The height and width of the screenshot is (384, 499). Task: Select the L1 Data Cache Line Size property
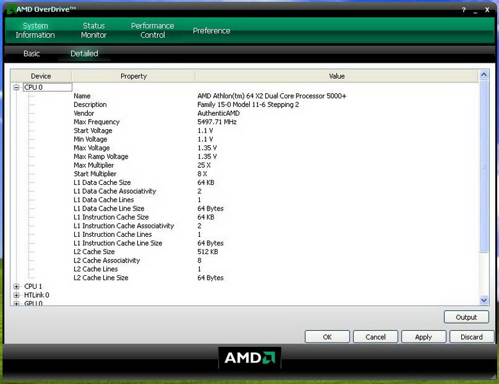109,209
